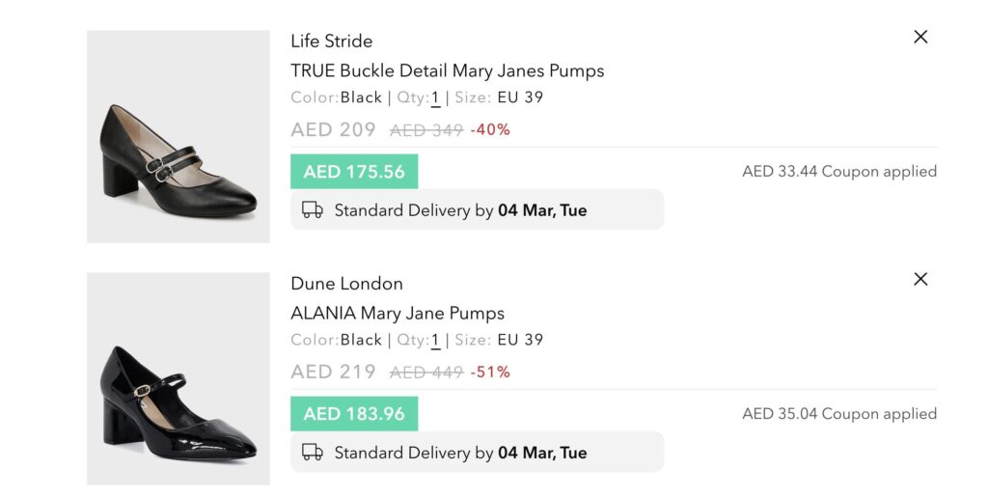This screenshot has width=988, height=497.
Task: Change quantity for TRUE Buckle Mary Janes
Action: (x=435, y=98)
